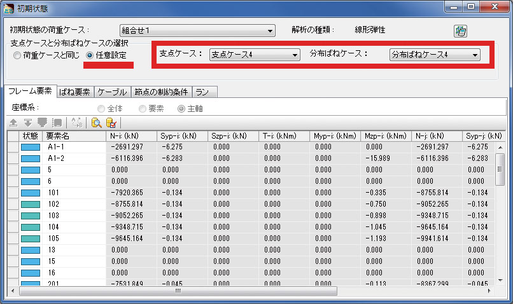Image resolution: width=513 pixels, height=304 pixels.
Task: Select element name cell 101
Action: [74, 193]
